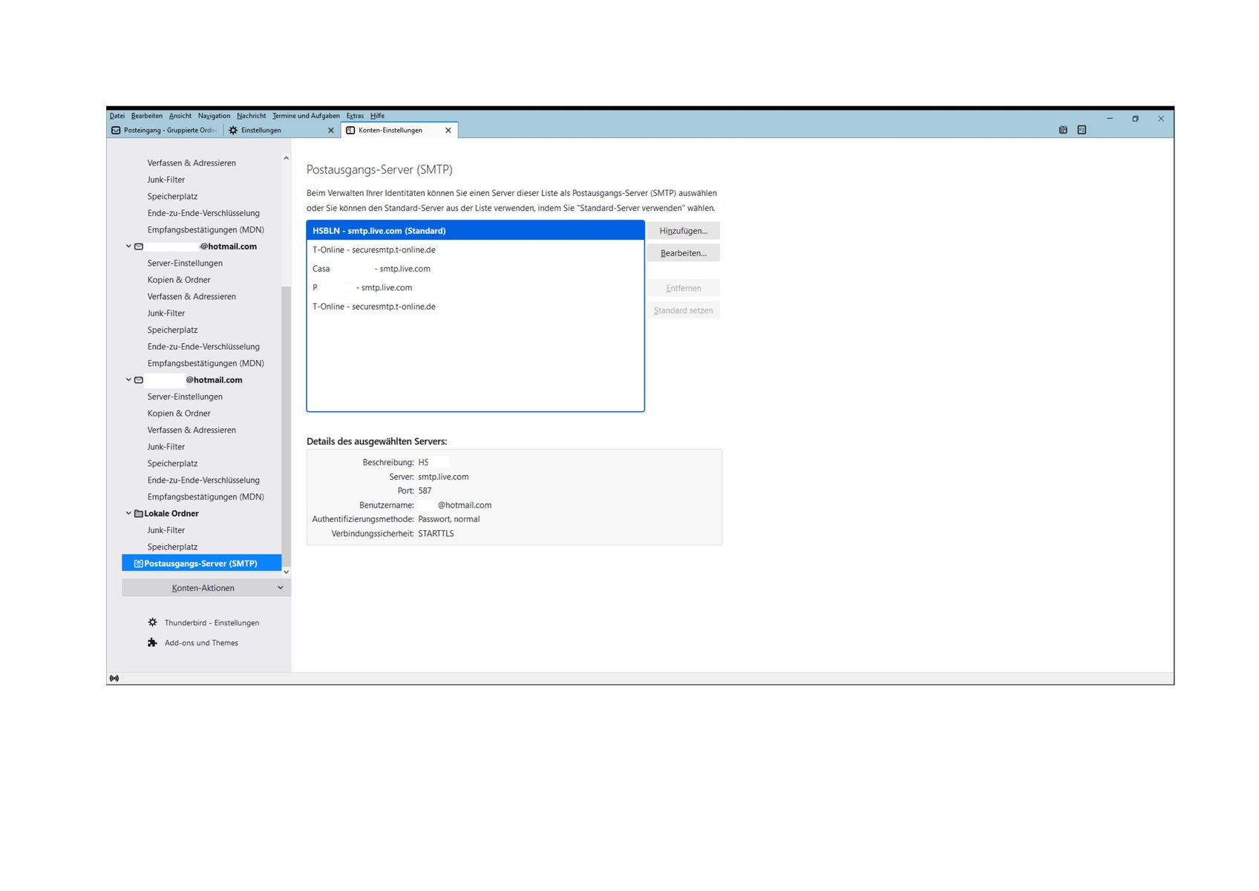Click the Lokale Ordner folder icon
This screenshot has height=891, width=1259.
pos(138,513)
